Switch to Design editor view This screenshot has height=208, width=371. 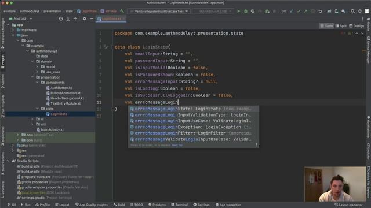pos(357,26)
